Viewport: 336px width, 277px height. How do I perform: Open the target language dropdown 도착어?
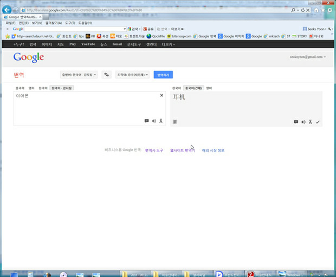[132, 75]
